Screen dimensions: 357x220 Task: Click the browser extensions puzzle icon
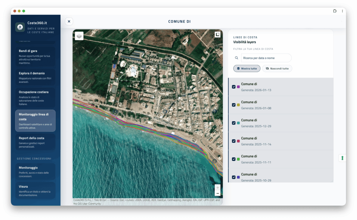tap(335, 11)
